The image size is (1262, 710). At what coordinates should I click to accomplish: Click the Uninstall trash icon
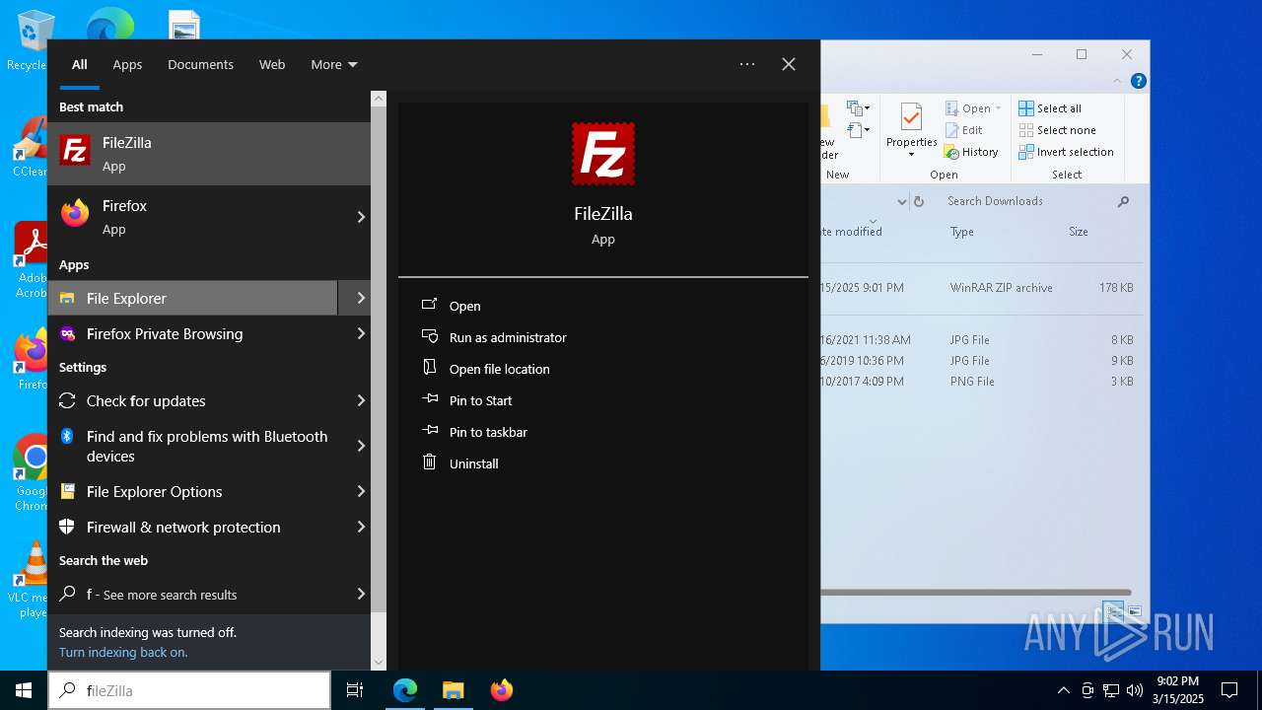(x=429, y=461)
